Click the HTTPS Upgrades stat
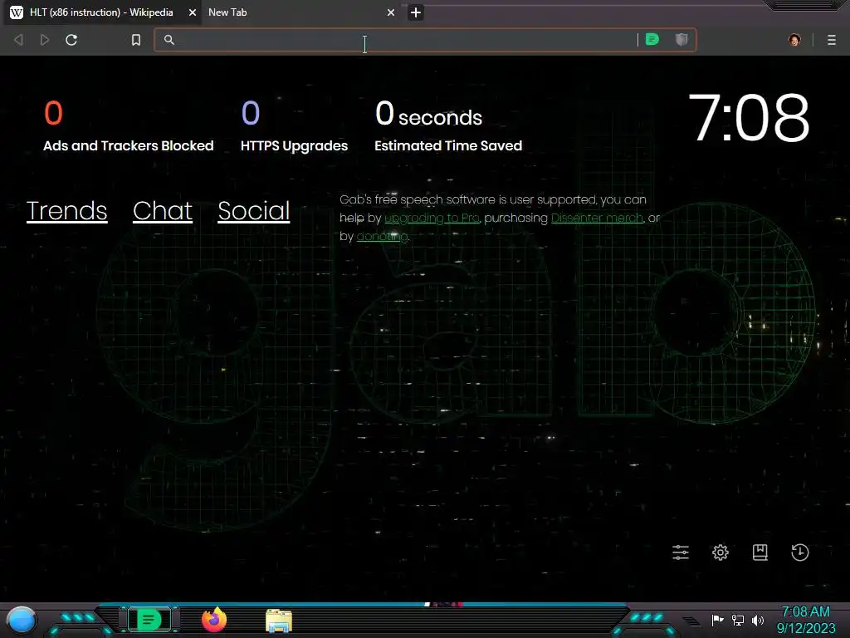This screenshot has width=850, height=638. coord(294,126)
